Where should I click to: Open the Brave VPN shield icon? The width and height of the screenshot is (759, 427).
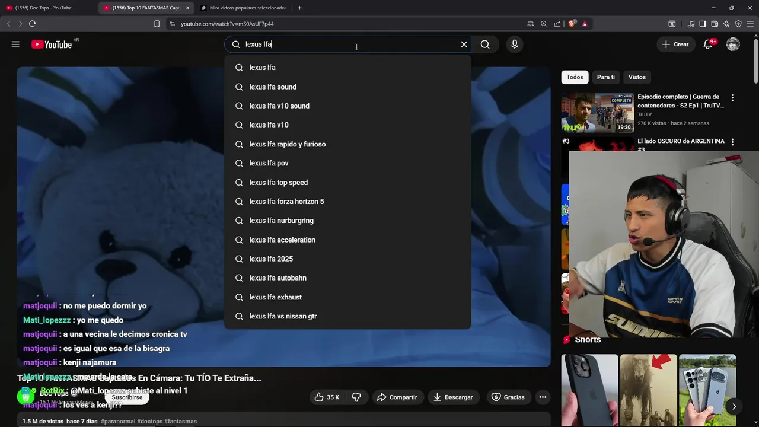tap(738, 24)
